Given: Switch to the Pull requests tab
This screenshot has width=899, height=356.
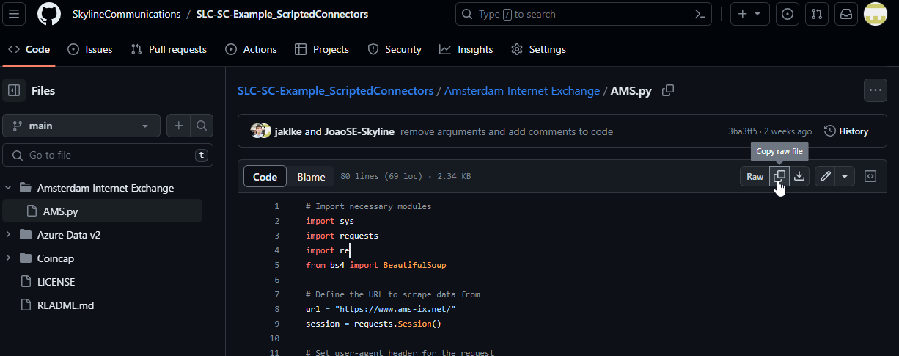Looking at the screenshot, I should click(x=169, y=49).
